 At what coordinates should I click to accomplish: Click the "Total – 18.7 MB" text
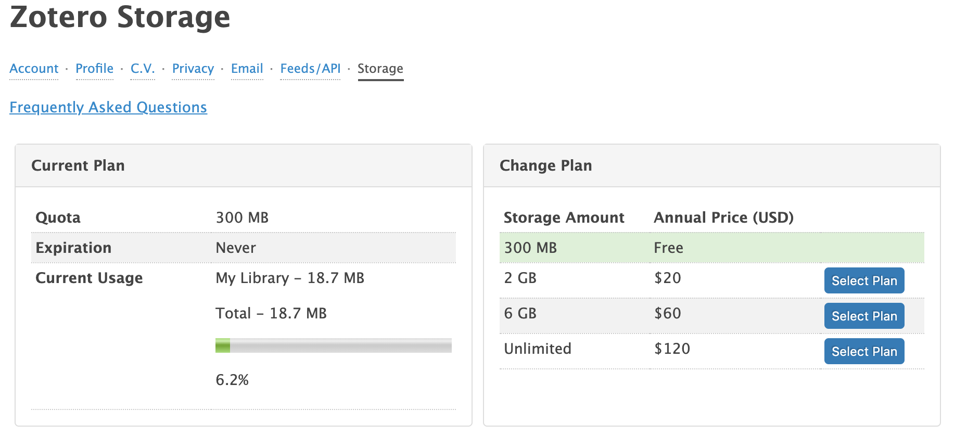271,313
